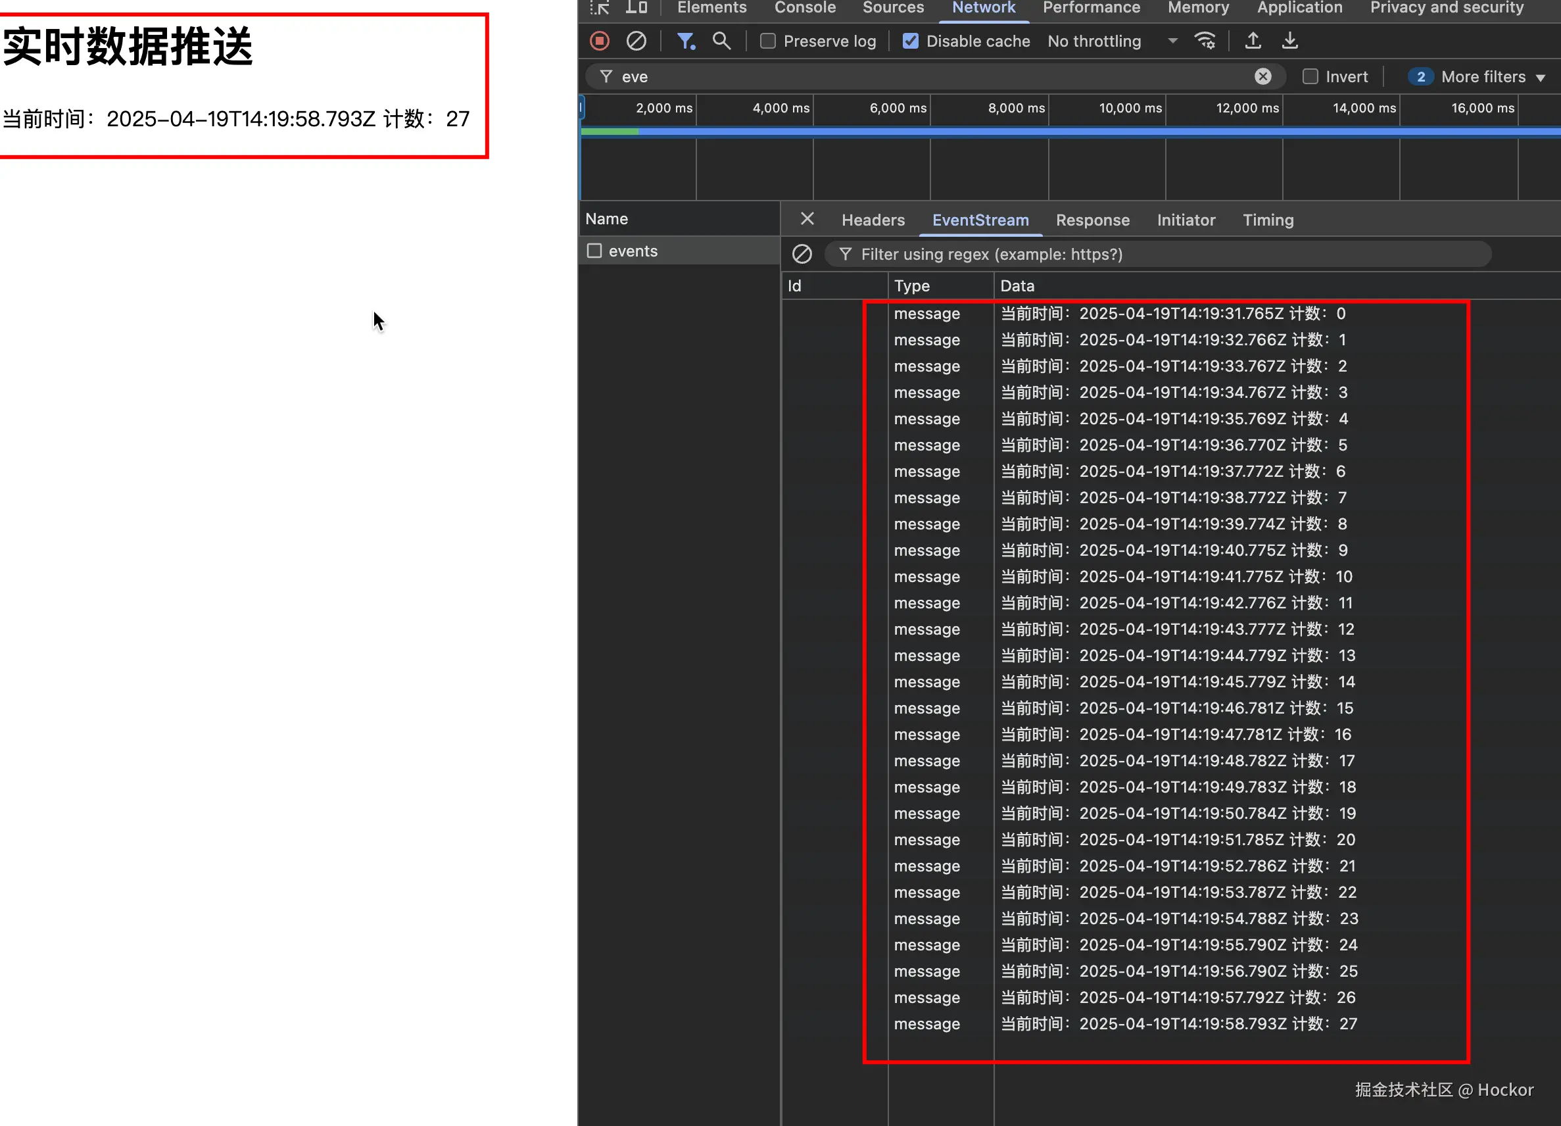
Task: Uncheck Disable cache checkbox
Action: (911, 41)
